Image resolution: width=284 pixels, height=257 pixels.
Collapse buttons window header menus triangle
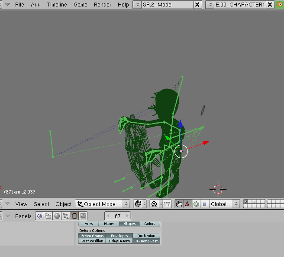(x=7, y=216)
